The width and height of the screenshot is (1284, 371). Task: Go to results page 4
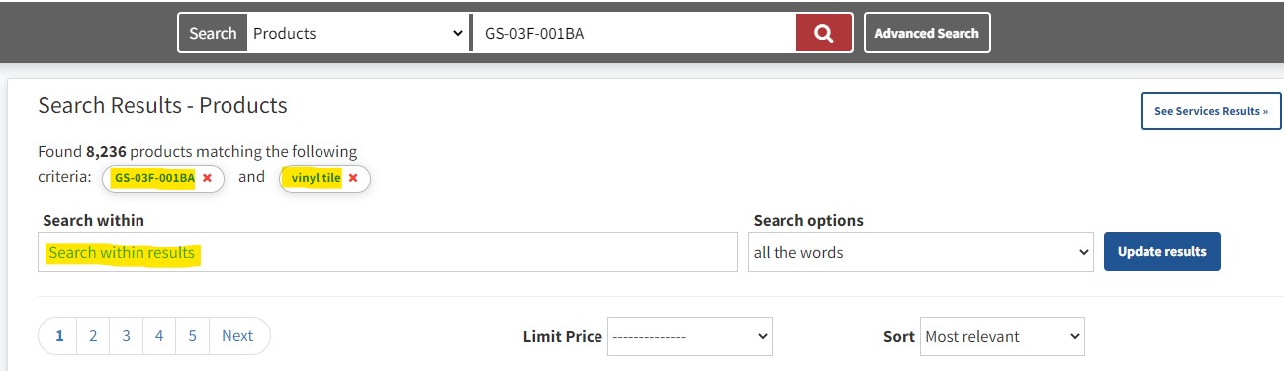(159, 336)
